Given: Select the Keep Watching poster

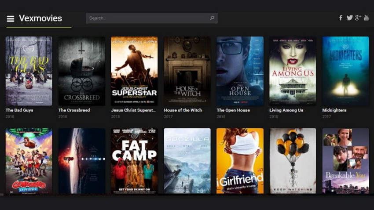Looking at the screenshot, I should 293,161.
